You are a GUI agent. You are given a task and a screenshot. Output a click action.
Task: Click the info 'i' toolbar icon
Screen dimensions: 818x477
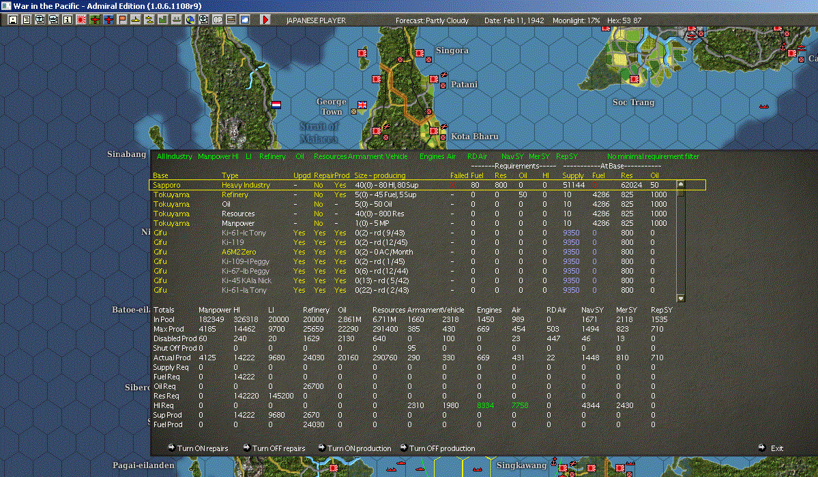tap(68, 20)
